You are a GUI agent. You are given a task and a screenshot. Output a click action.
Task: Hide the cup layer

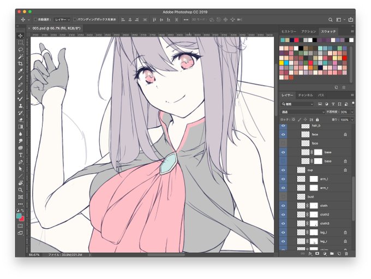tap(283, 170)
